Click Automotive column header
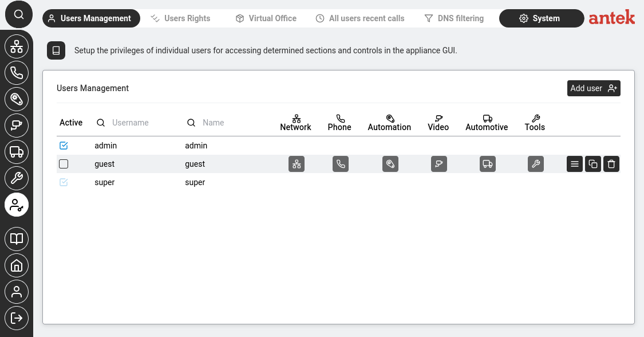 [x=487, y=123]
